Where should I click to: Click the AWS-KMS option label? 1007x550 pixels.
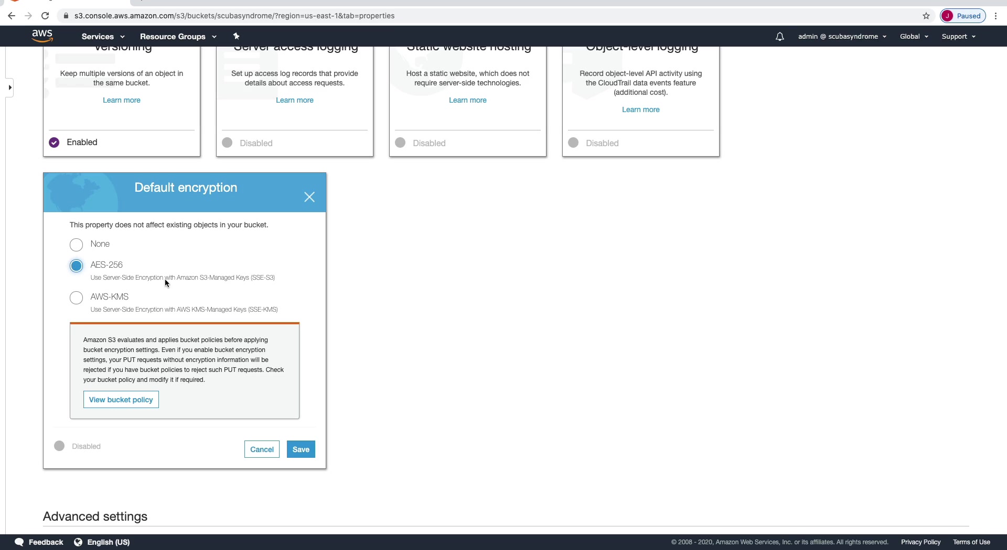(x=110, y=297)
